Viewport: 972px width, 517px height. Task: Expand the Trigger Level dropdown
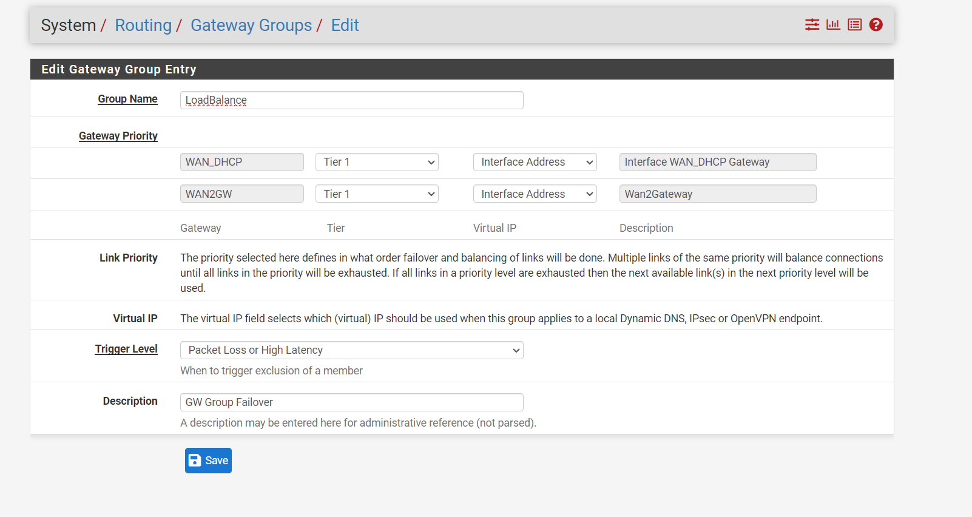(352, 350)
